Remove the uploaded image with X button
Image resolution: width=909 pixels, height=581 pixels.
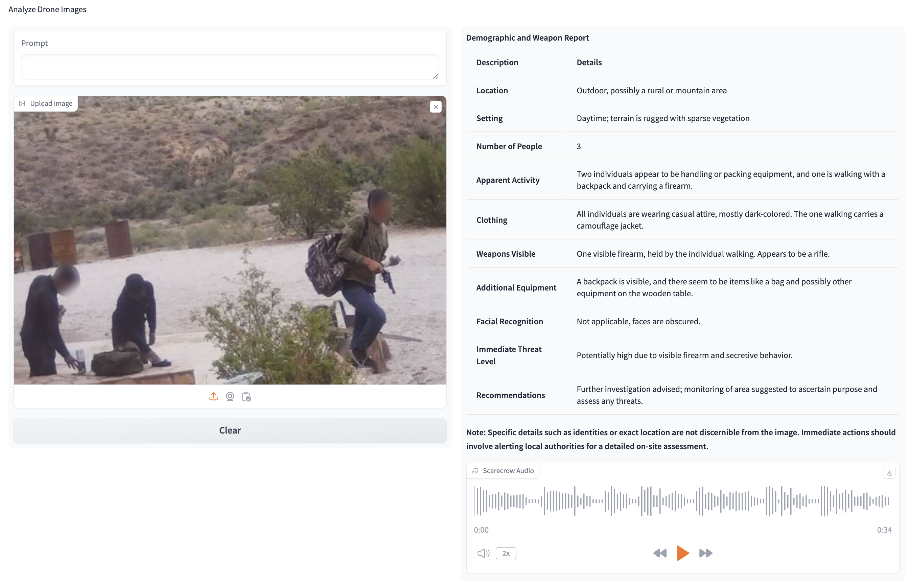[x=436, y=107]
